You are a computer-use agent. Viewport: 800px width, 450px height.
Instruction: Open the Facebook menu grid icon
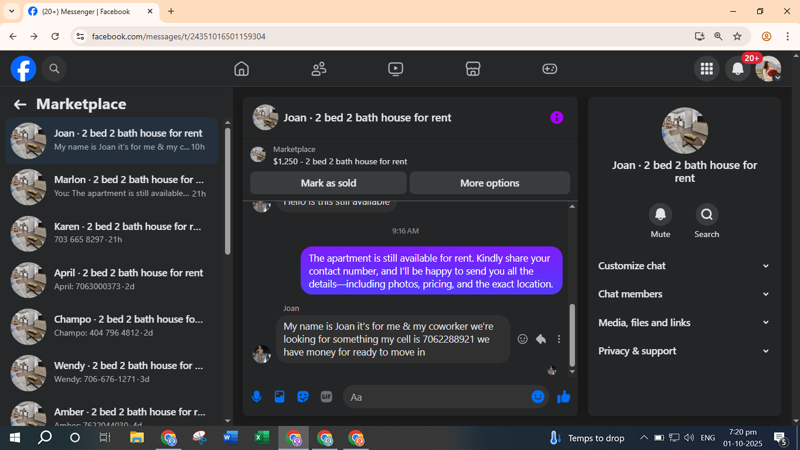(707, 69)
